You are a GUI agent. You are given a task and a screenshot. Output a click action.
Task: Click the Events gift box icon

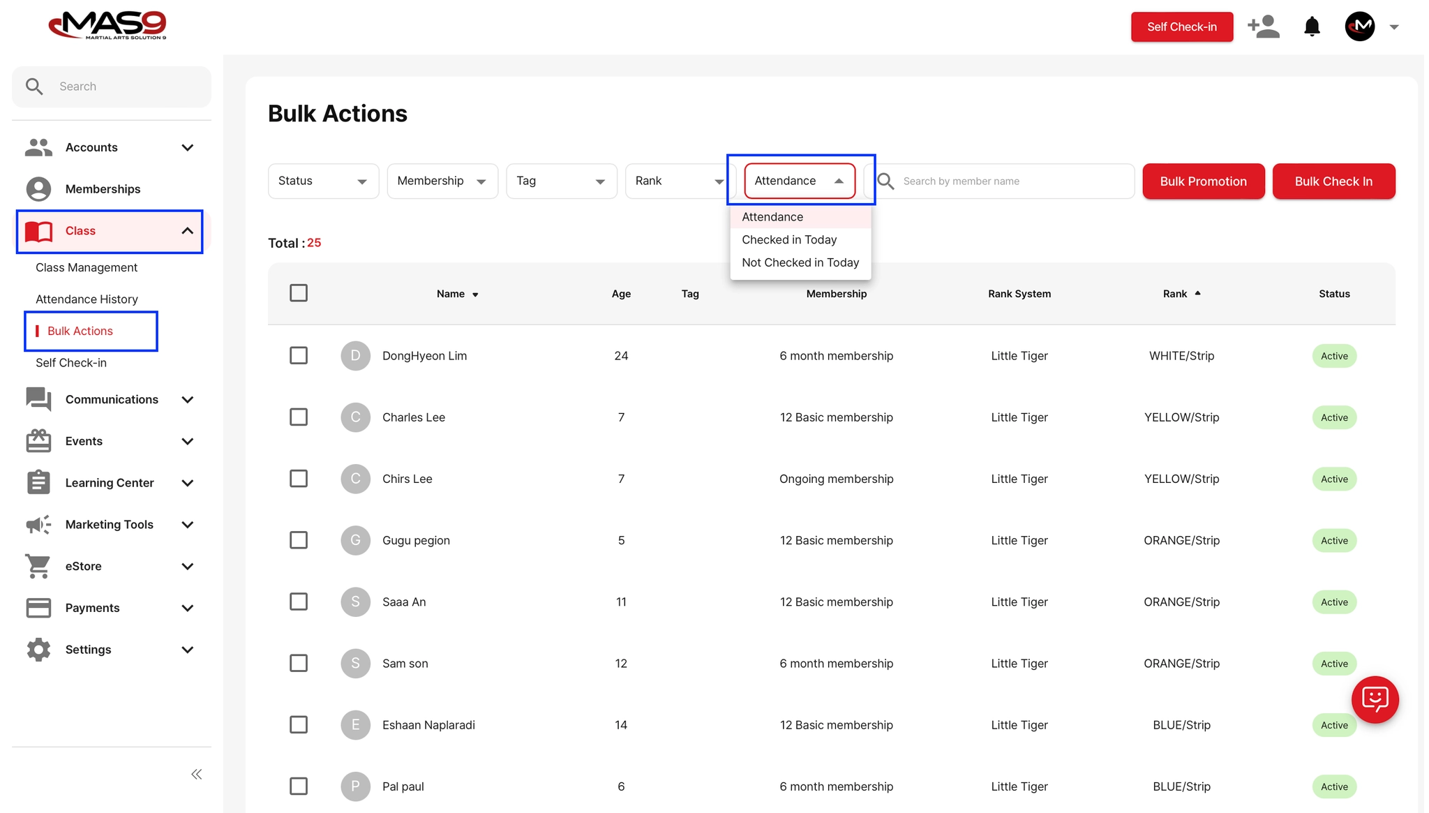(x=38, y=441)
